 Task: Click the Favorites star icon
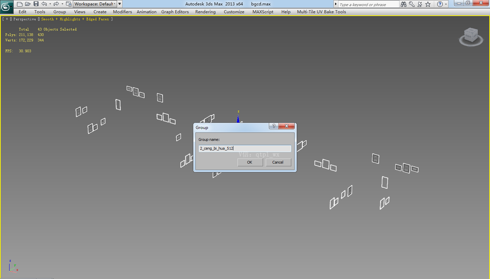tap(428, 4)
